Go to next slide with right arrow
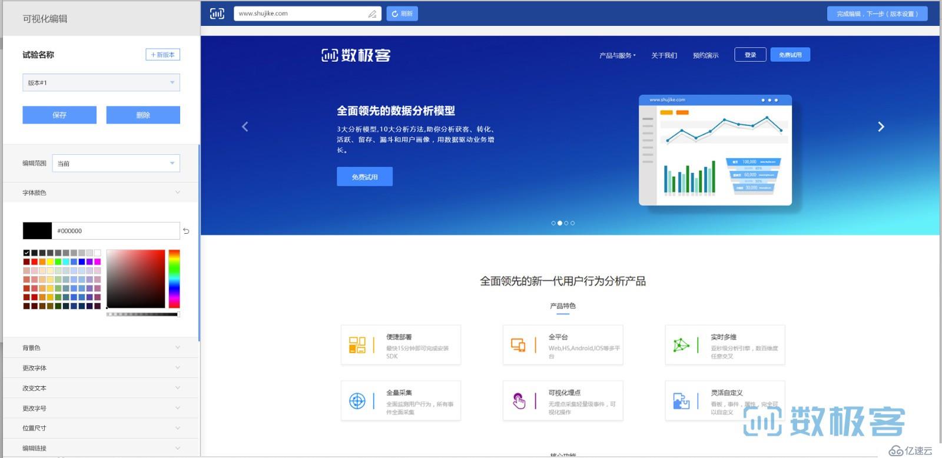 coord(881,127)
